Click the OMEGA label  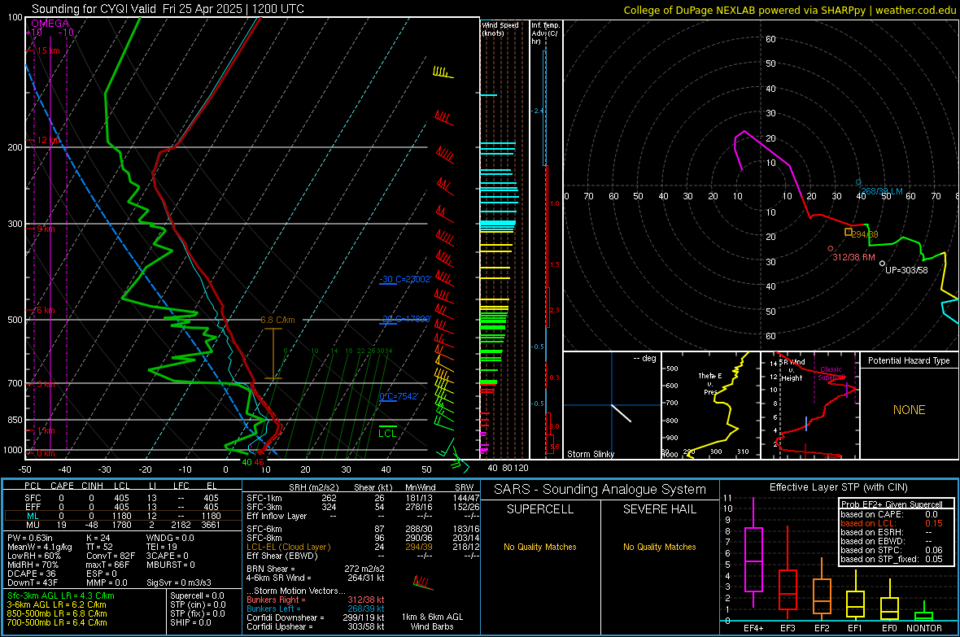pos(50,24)
